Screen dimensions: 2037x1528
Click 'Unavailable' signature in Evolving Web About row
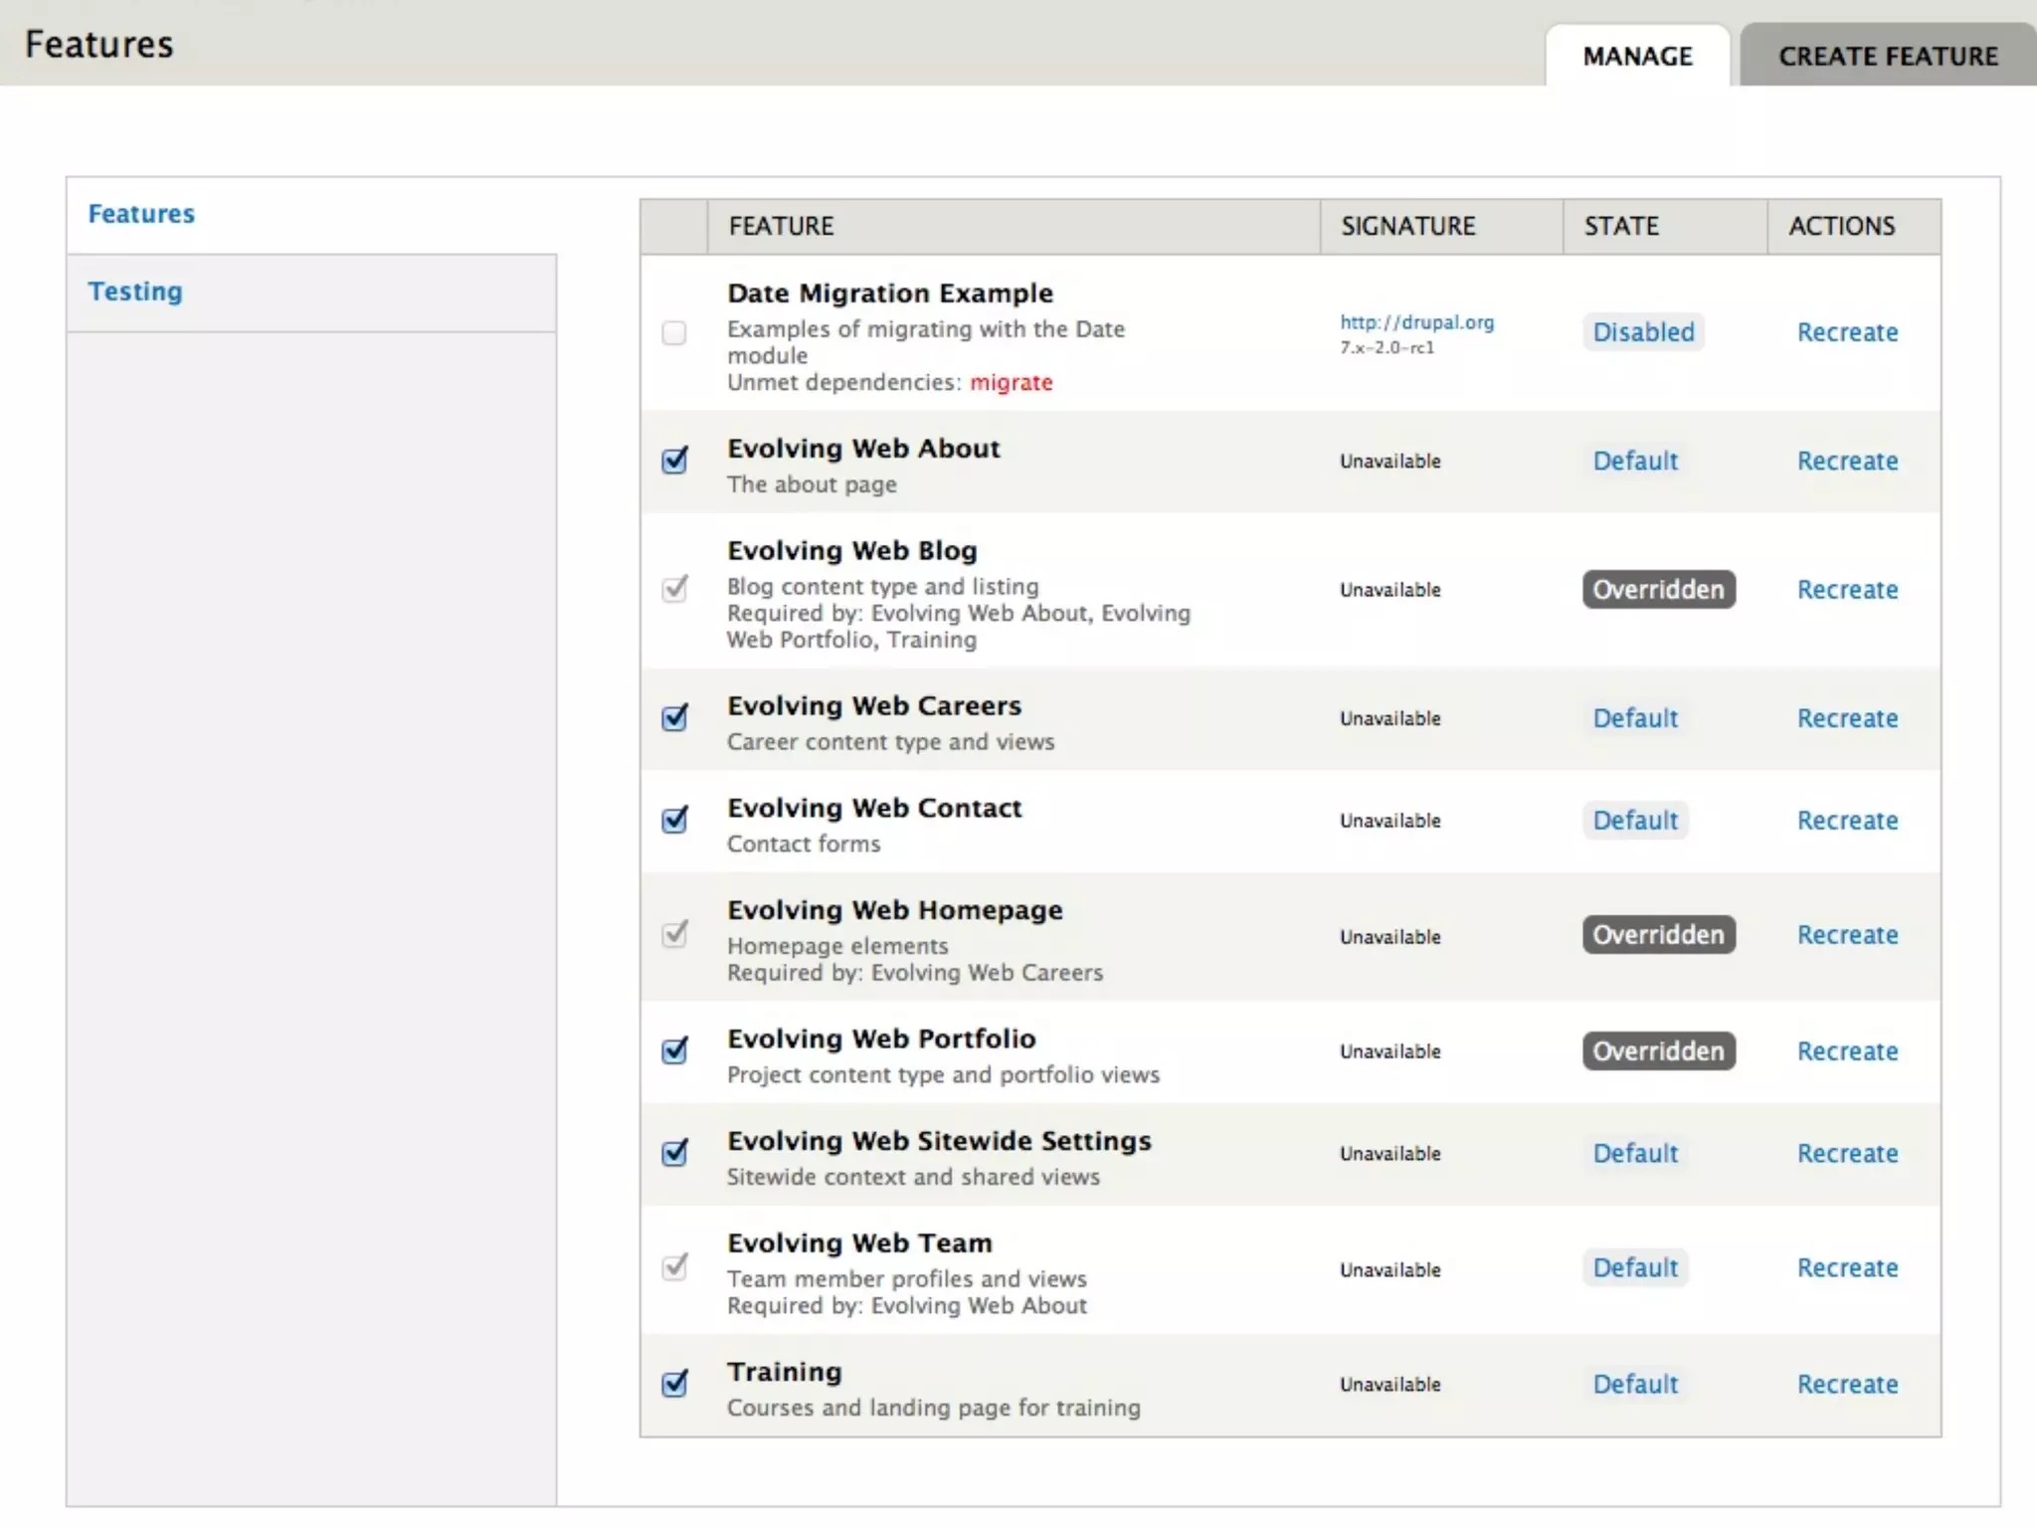pos(1389,462)
